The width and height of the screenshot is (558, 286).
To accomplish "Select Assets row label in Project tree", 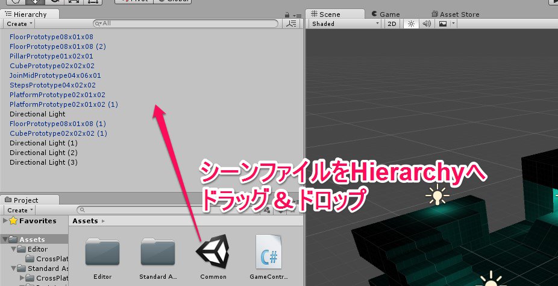I will pos(32,240).
